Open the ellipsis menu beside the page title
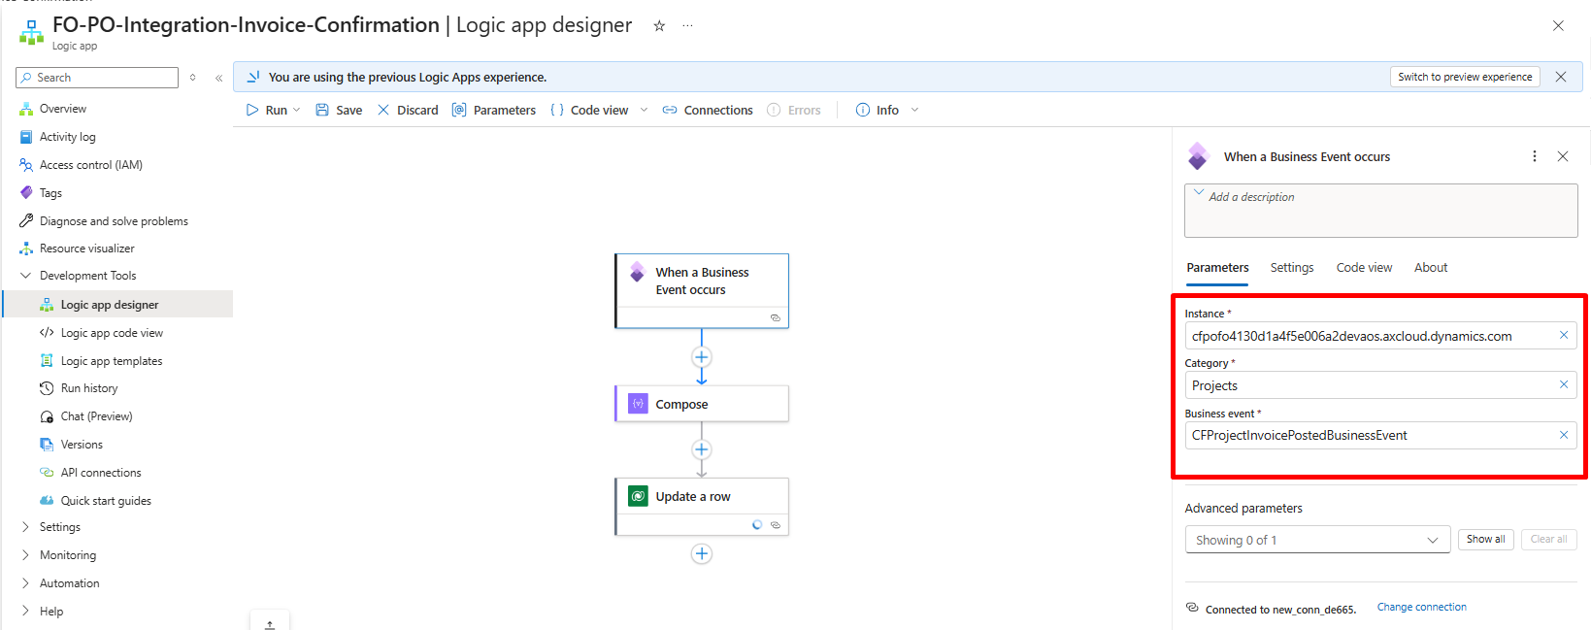This screenshot has width=1591, height=630. [x=687, y=26]
